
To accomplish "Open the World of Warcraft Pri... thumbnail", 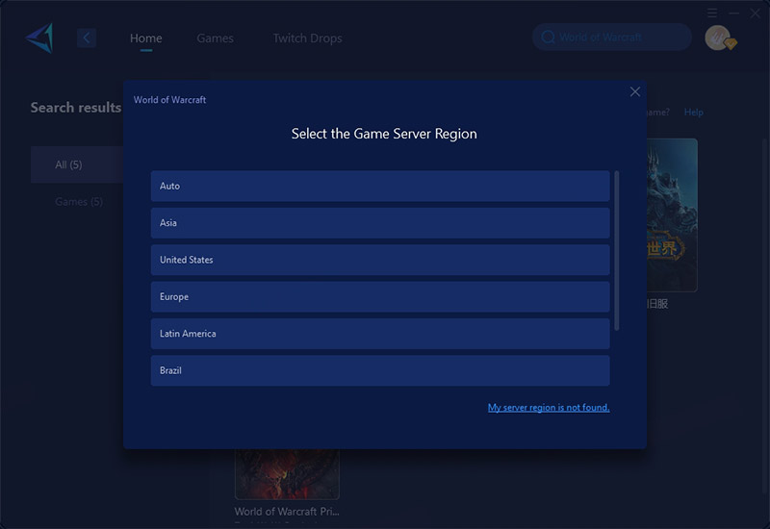I will 287,474.
